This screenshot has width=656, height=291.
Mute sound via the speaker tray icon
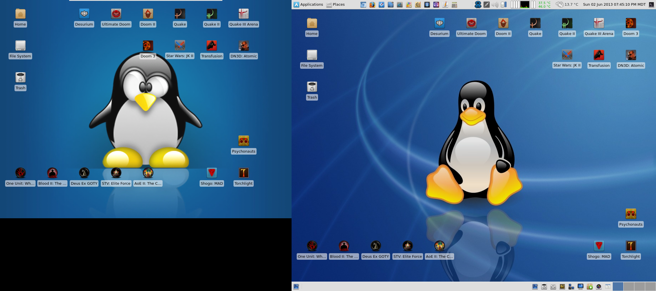[x=495, y=5]
